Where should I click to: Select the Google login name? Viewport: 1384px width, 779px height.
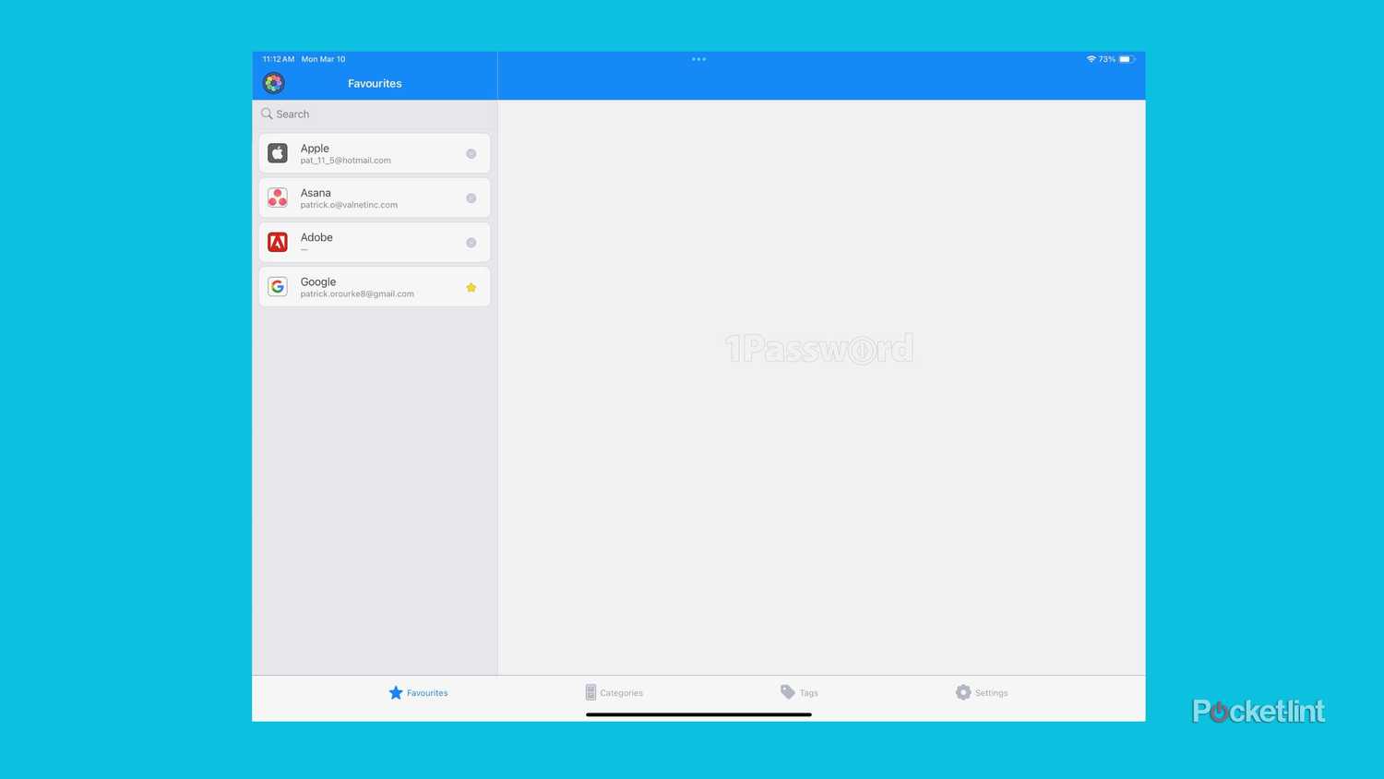[x=318, y=282]
